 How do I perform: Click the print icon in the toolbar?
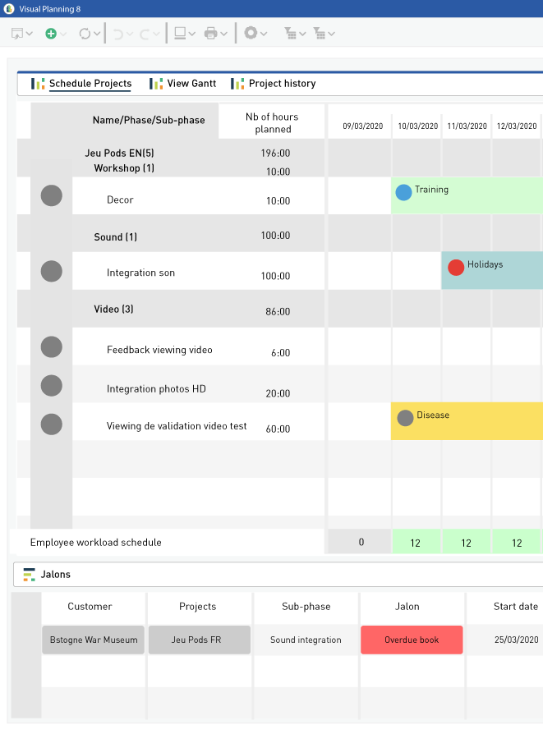210,34
